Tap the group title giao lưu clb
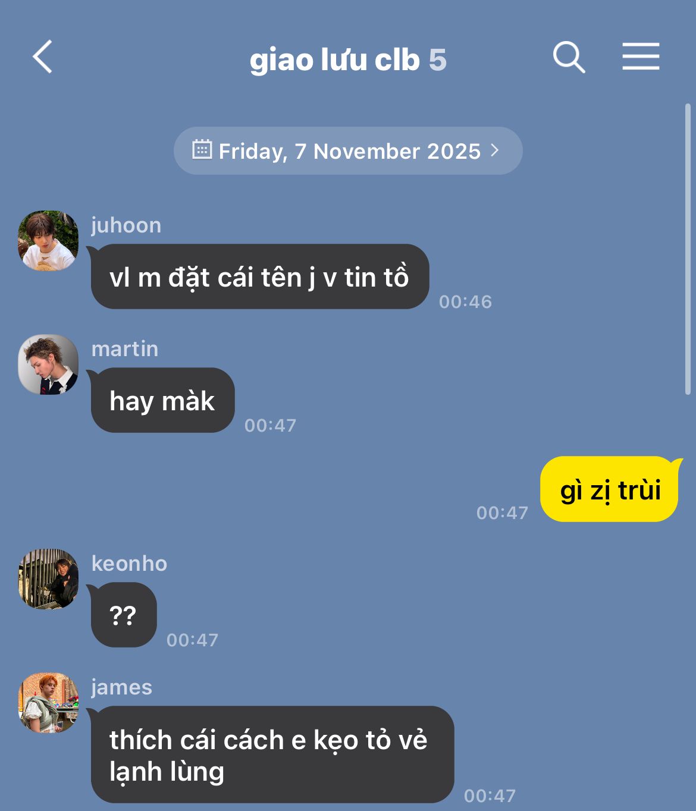Image resolution: width=696 pixels, height=811 pixels. (x=334, y=59)
